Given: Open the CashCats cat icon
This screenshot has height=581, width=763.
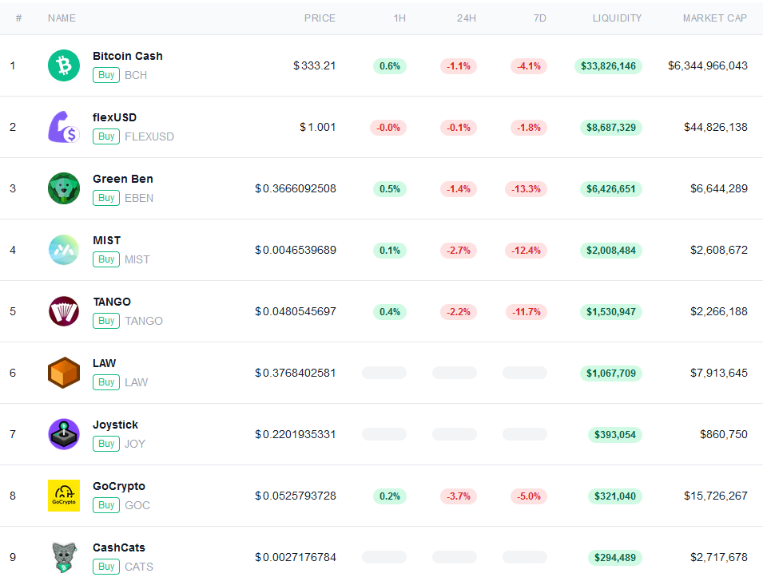Looking at the screenshot, I should coord(64,557).
